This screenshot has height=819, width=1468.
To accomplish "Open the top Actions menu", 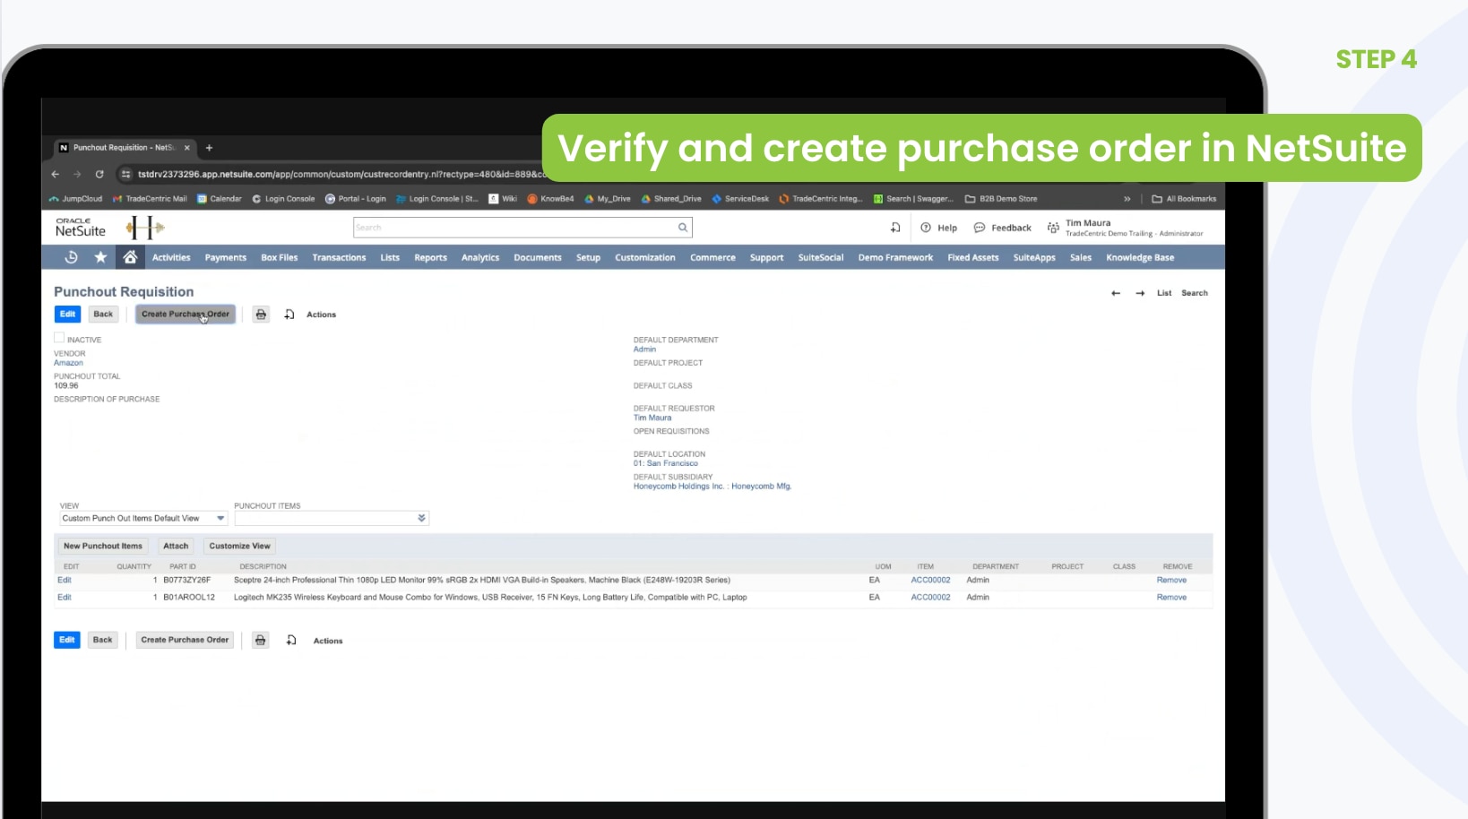I will tap(321, 315).
